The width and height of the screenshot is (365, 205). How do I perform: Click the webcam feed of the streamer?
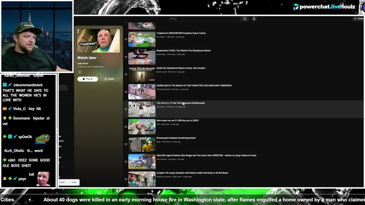click(x=37, y=36)
